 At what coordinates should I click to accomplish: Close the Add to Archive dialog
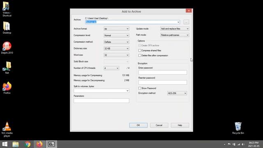pos(189,11)
